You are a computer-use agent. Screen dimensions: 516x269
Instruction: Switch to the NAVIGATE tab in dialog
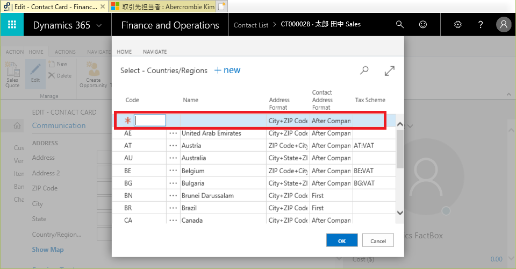click(x=155, y=52)
